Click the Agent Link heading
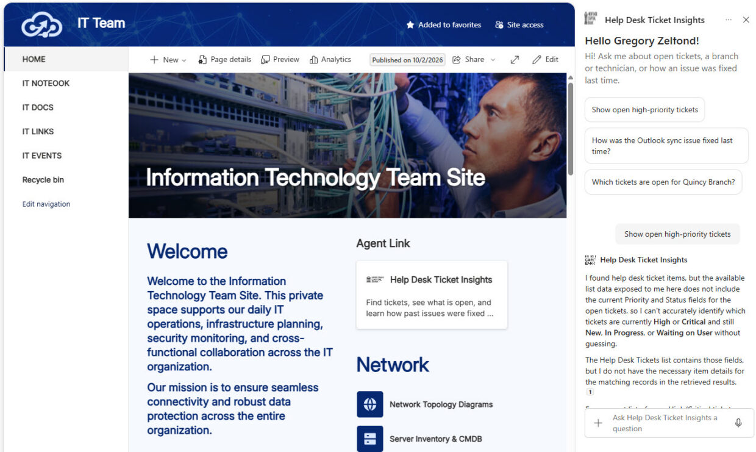756x452 pixels. [383, 243]
